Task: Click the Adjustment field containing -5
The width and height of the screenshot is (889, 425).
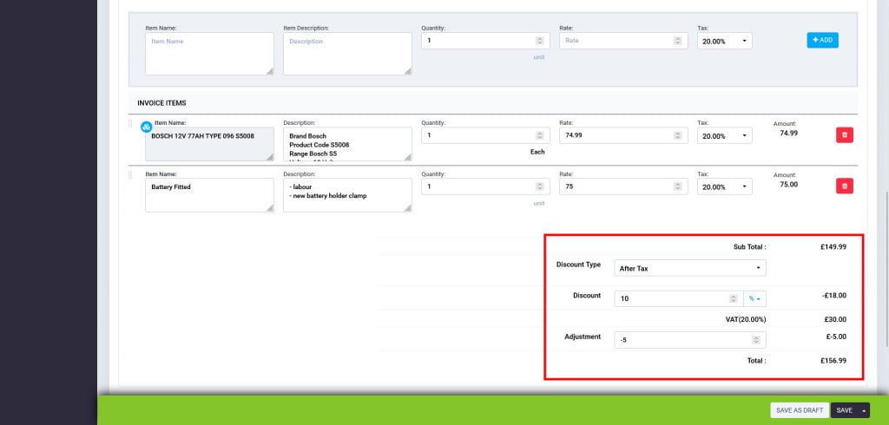Action: [x=690, y=340]
